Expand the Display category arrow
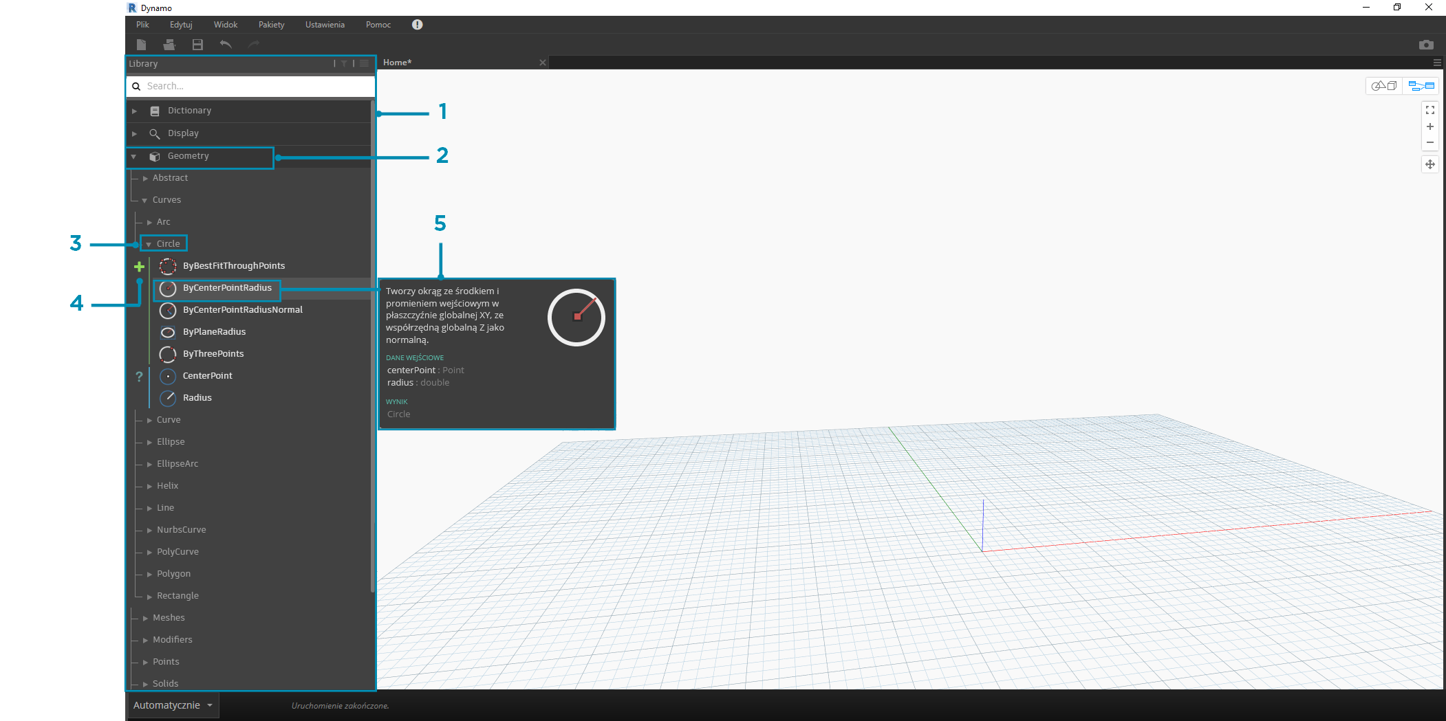 click(135, 133)
